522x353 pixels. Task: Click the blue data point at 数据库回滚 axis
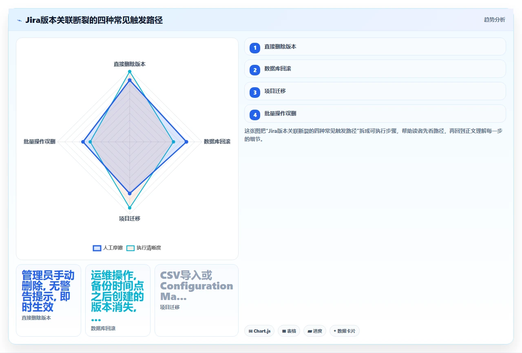tap(186, 142)
